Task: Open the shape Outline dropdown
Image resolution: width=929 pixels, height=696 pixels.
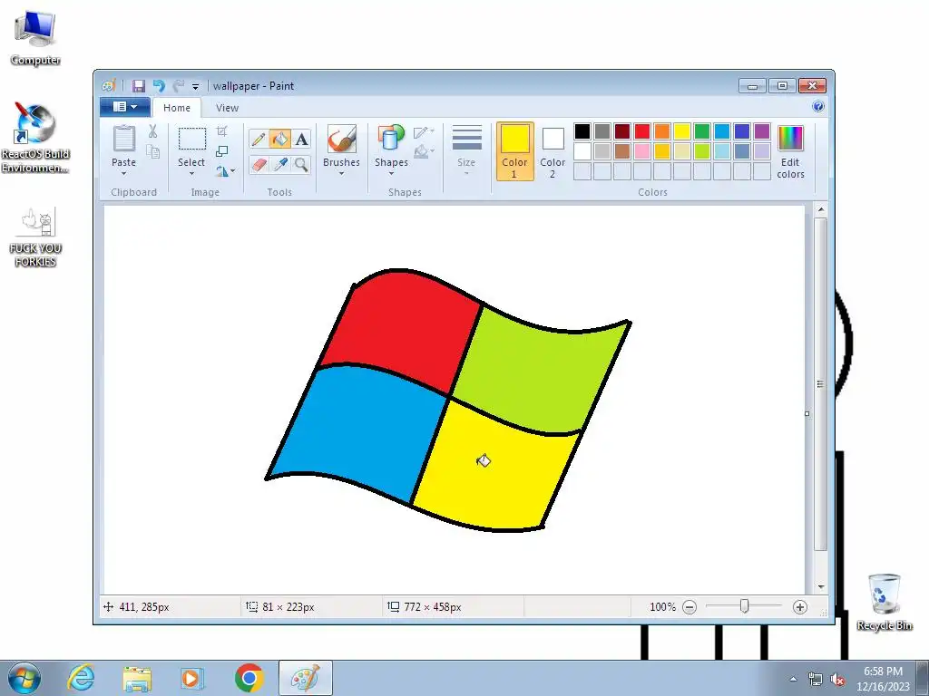Action: (x=424, y=131)
